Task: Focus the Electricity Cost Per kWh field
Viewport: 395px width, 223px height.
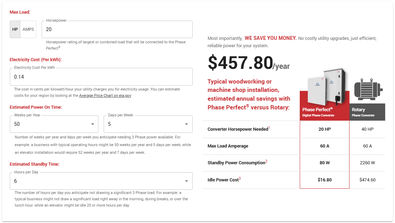Action: click(x=101, y=77)
